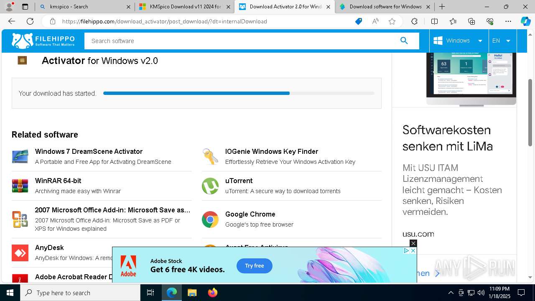Click the FileHippo logo

43,41
